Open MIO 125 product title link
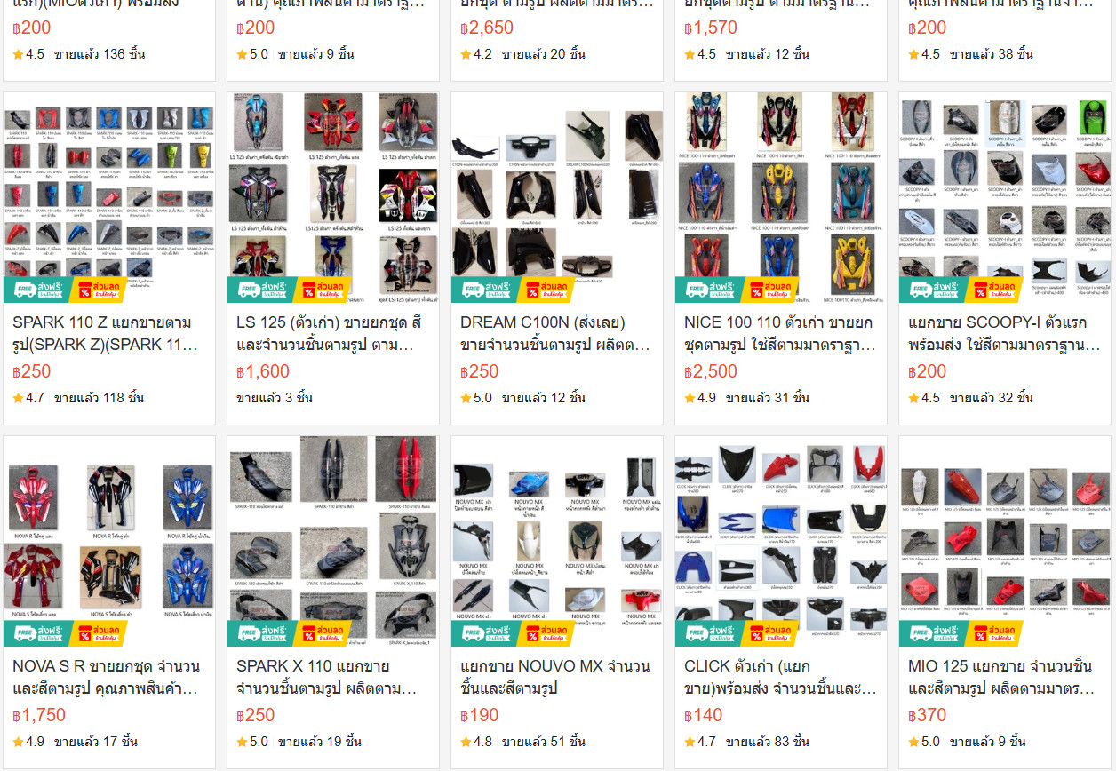Image resolution: width=1116 pixels, height=771 pixels. click(1000, 677)
